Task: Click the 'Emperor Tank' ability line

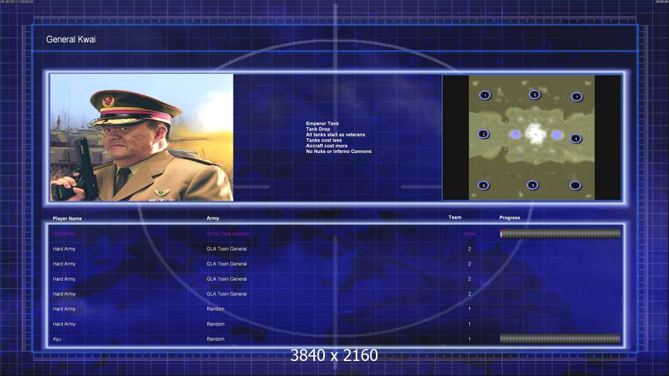Action: (322, 123)
